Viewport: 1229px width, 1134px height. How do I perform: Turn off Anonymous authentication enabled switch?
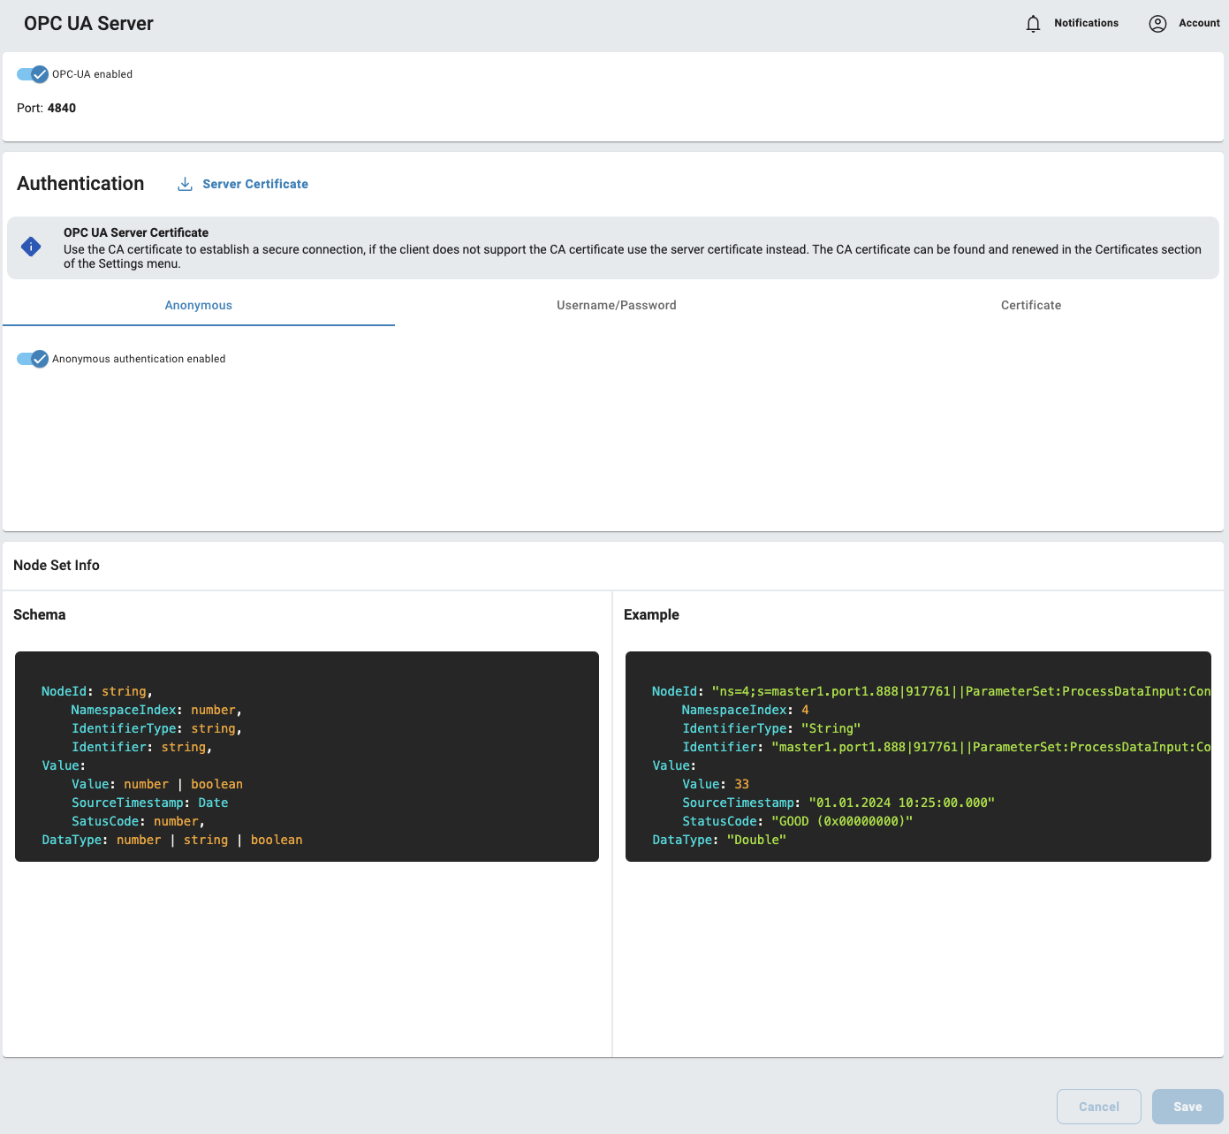tap(33, 359)
